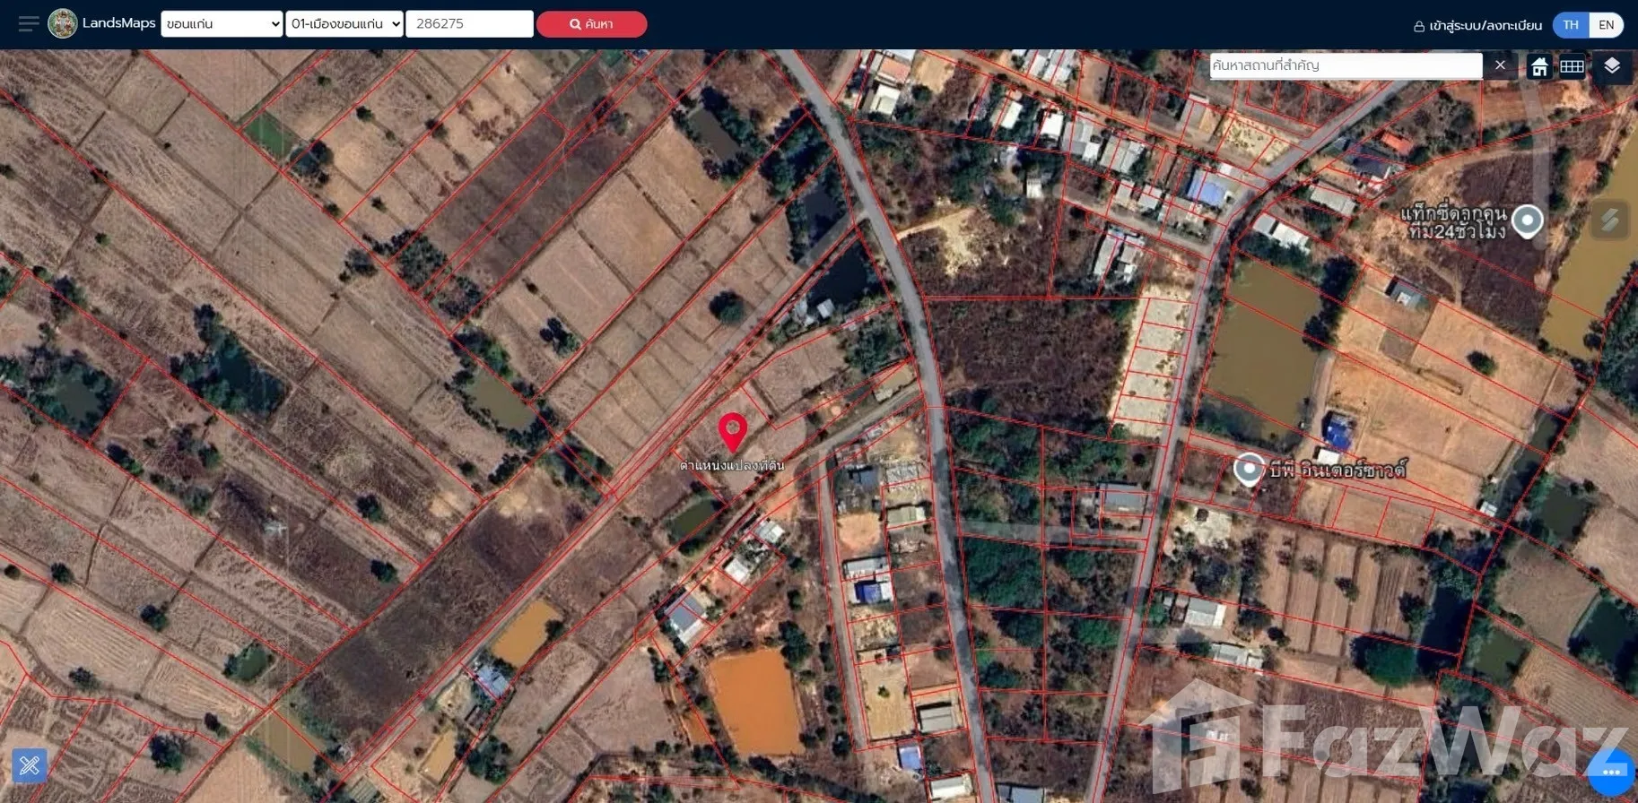Expand the district dropdown 01-เมืองขอนแก่น
Viewport: 1638px width, 803px height.
click(x=344, y=24)
